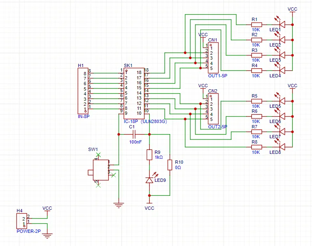The height and width of the screenshot is (246, 312).
Task: Select the LED7 diode symbol
Action: coord(282,132)
